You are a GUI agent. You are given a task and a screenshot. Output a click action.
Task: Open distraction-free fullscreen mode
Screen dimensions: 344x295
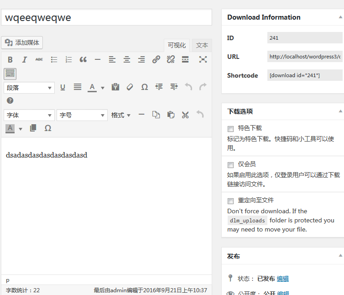203,59
